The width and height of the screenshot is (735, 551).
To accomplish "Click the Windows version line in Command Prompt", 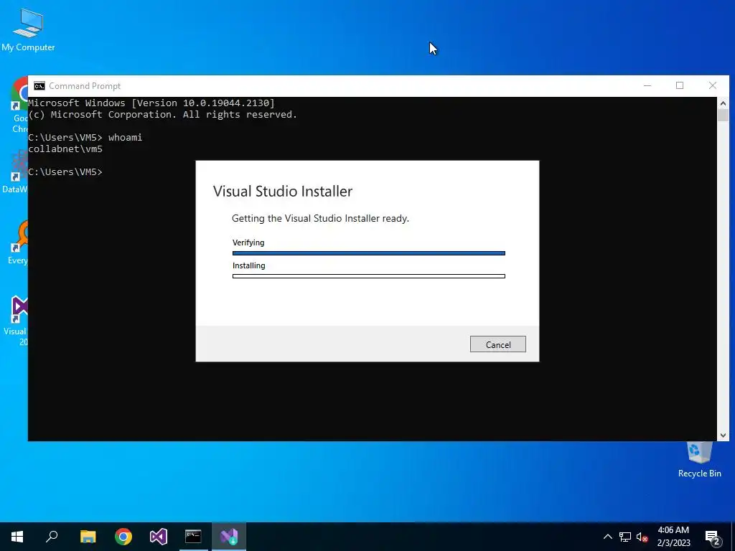I will click(151, 103).
